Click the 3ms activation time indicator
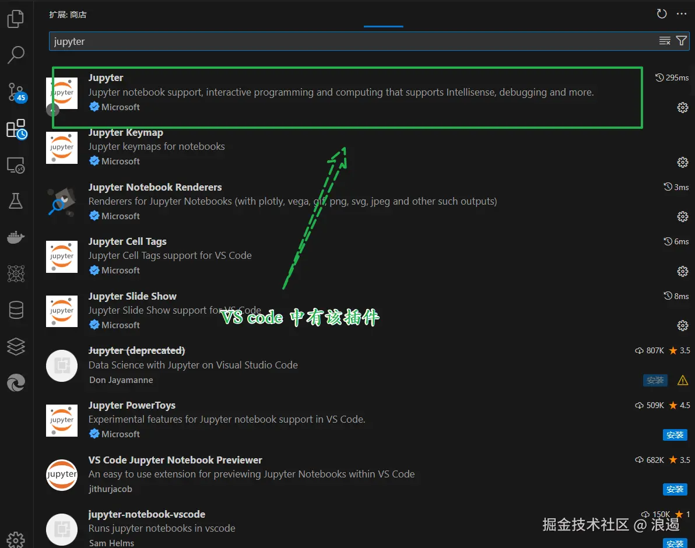 [x=676, y=187]
